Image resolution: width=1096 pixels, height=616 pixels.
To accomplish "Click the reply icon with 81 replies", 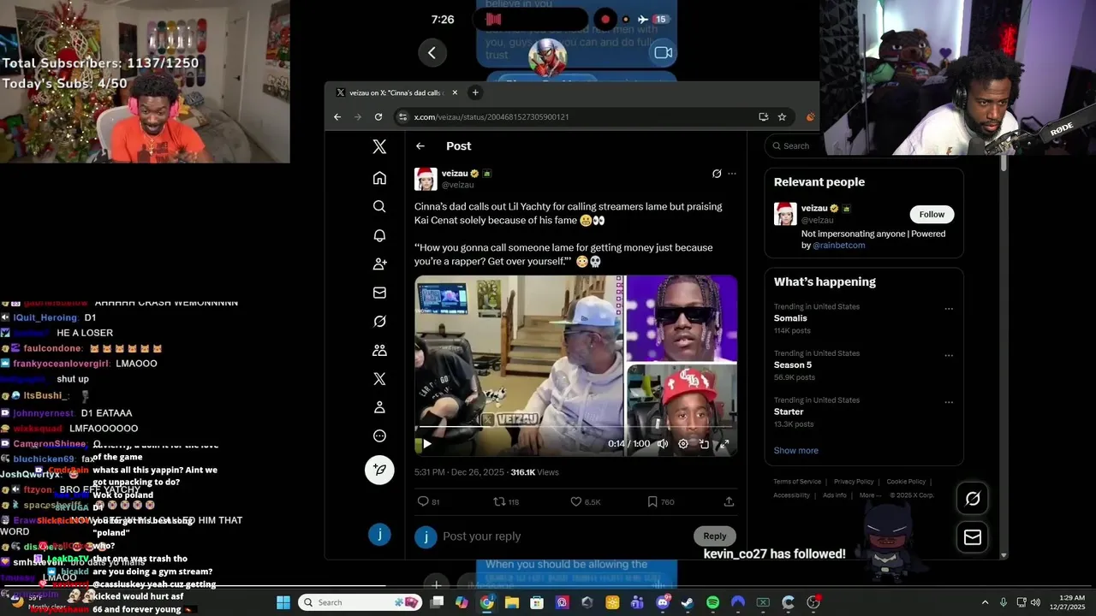I will (428, 501).
